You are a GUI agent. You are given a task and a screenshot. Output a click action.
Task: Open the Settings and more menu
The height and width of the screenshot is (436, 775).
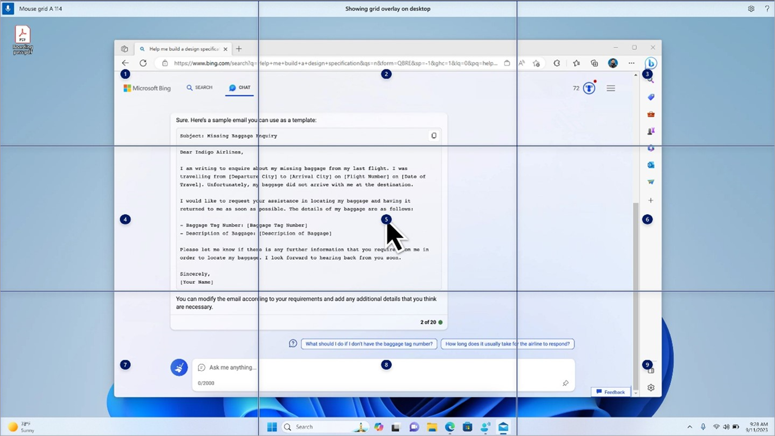pos(631,63)
